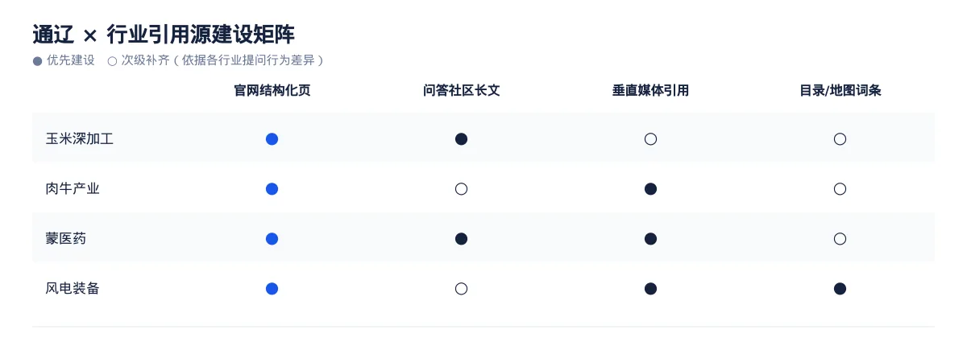
Task: Click filled dot for 肉牛产业 垂直媒体引用
Action: click(650, 189)
